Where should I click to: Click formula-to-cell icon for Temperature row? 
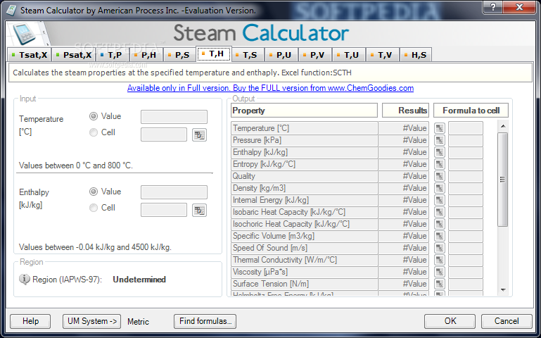(x=439, y=128)
